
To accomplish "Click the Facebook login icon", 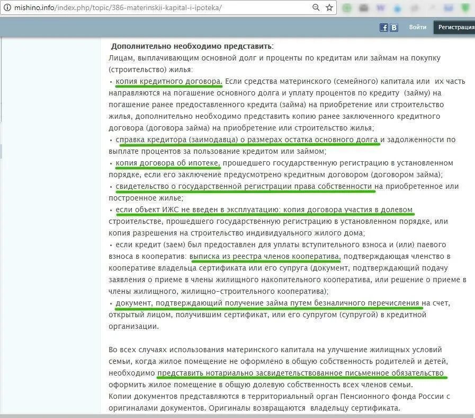I will click(x=384, y=28).
